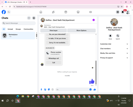
Task: Expand Media, files and links section
Action: click(114, 53)
